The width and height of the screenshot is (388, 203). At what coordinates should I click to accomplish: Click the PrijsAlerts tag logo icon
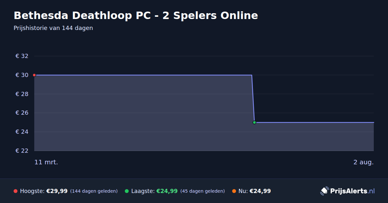[x=324, y=191]
